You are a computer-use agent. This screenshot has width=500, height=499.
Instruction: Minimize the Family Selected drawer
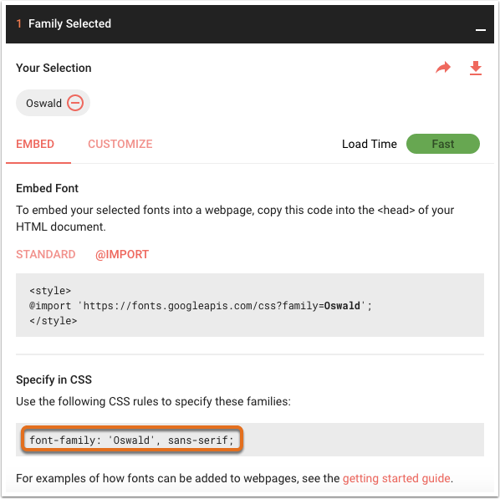coord(481,29)
